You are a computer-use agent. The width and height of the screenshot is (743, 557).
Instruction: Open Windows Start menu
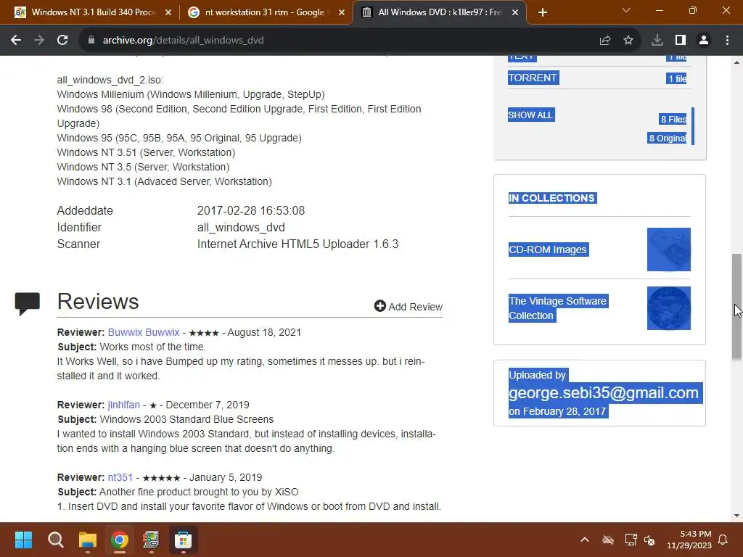(x=23, y=540)
